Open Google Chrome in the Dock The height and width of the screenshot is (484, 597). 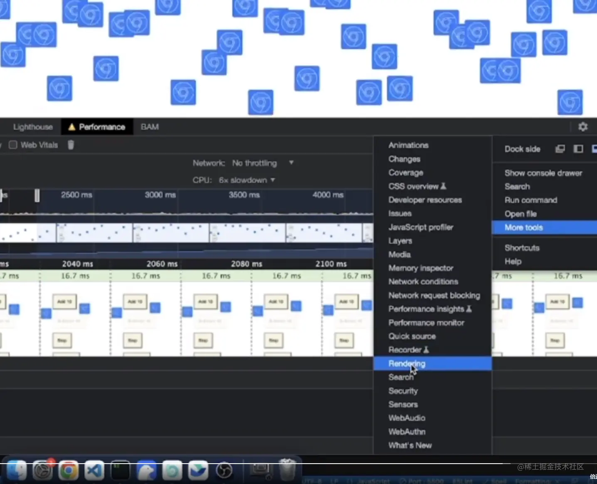(69, 470)
